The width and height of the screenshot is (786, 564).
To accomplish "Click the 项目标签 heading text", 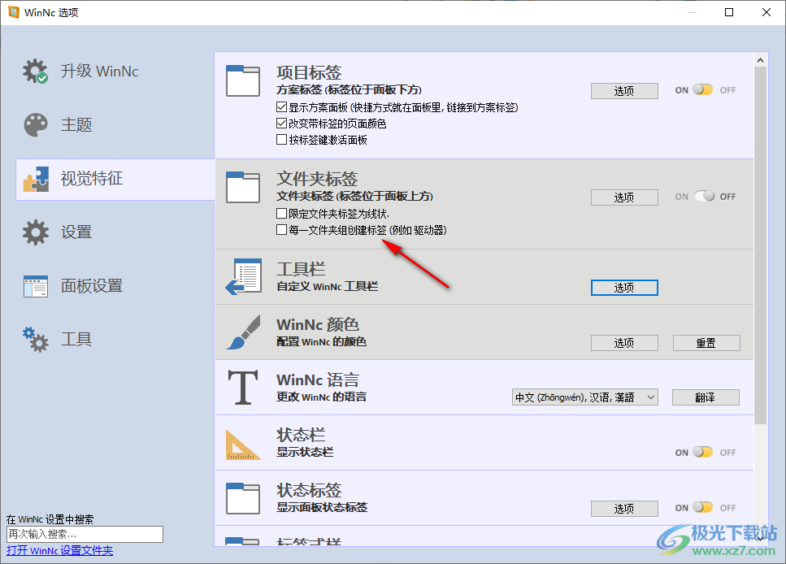I will [x=309, y=72].
